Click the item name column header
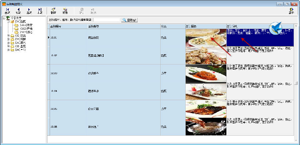The width and height of the screenshot is (300, 145). (x=123, y=26)
